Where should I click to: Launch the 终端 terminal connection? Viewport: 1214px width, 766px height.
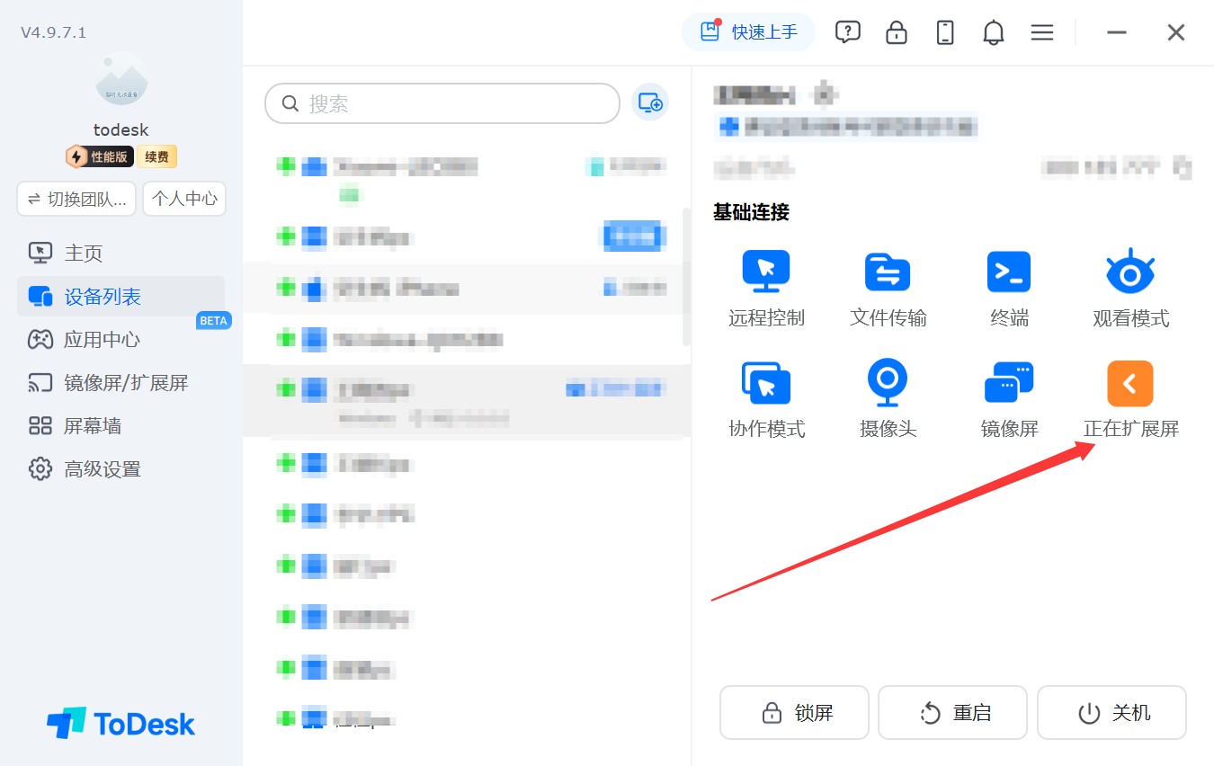coord(1009,272)
